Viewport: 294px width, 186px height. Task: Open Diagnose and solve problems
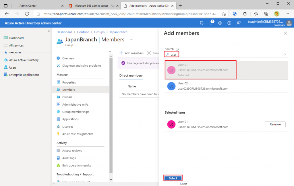coord(82,66)
